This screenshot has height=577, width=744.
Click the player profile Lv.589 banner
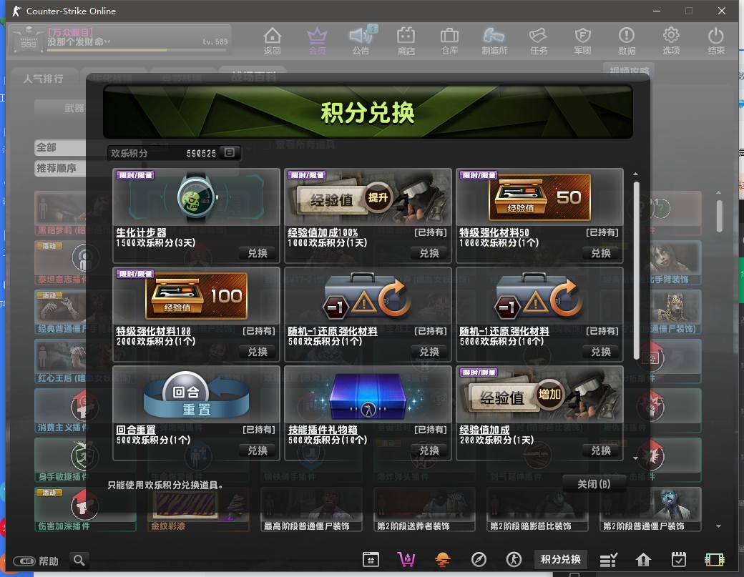point(120,39)
